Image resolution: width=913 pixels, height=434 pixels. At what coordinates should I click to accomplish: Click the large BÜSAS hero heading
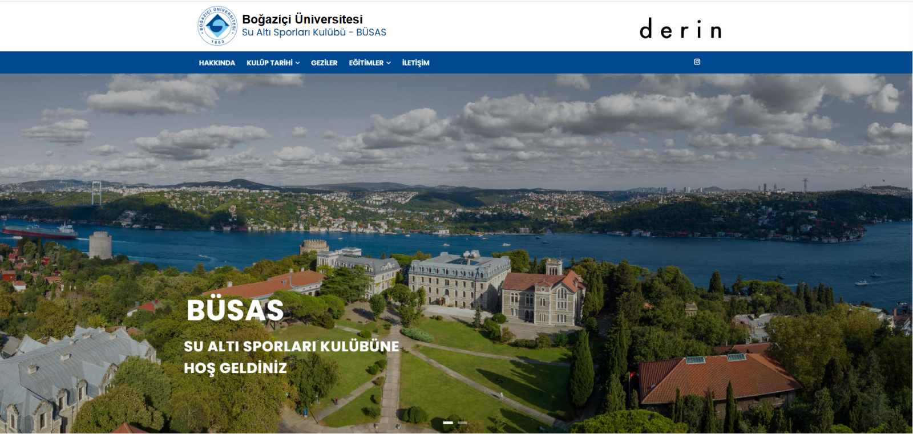[x=235, y=310]
